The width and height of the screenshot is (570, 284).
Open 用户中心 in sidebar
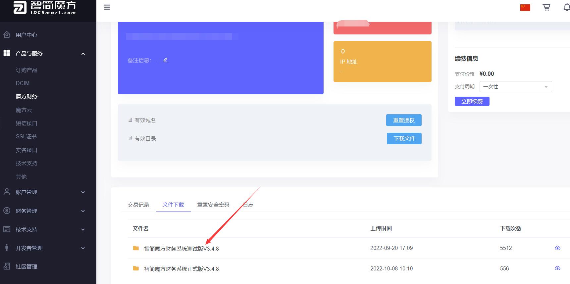pos(26,35)
